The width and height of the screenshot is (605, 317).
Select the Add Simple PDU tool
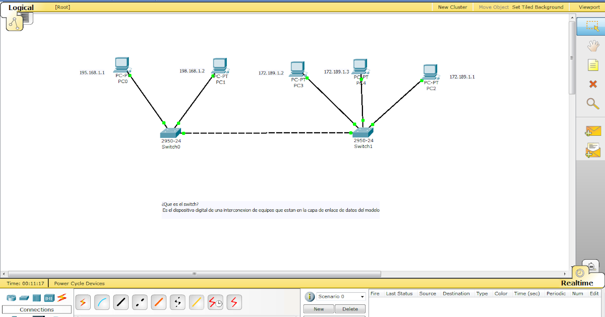tap(592, 131)
